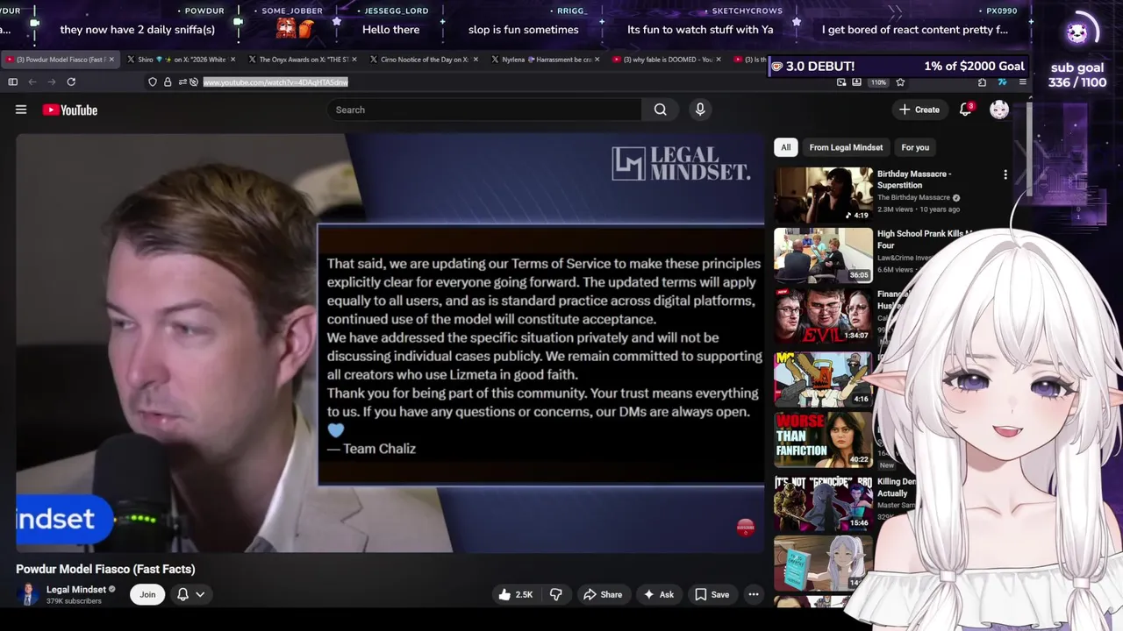Screen dimensions: 1123x631
Task: Join the Legal Mindset channel
Action: pyautogui.click(x=147, y=594)
